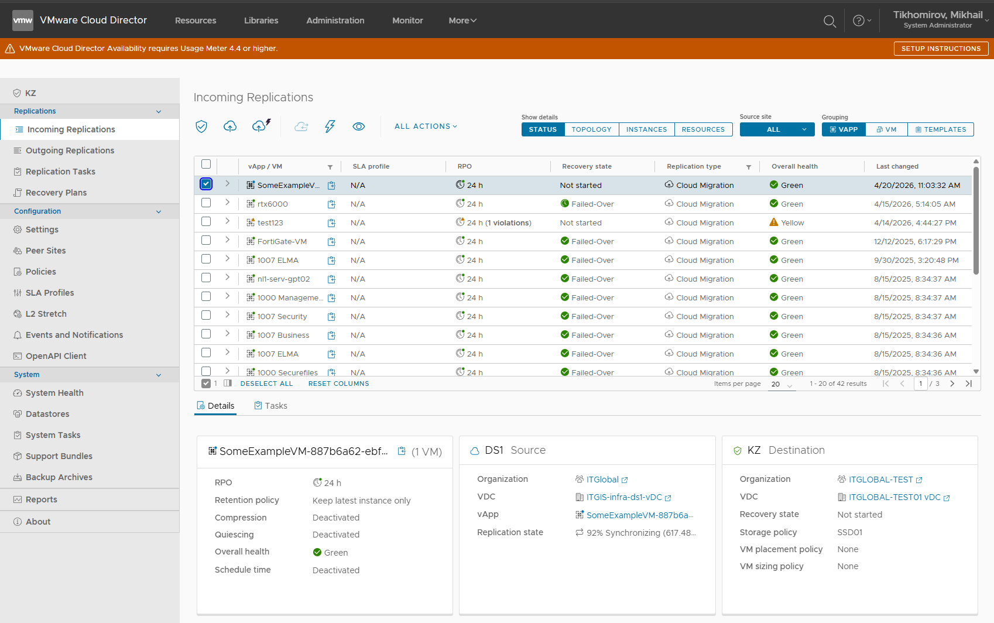Viewport: 994px width, 623px height.
Task: Open search with the magnifier icon
Action: tap(830, 21)
